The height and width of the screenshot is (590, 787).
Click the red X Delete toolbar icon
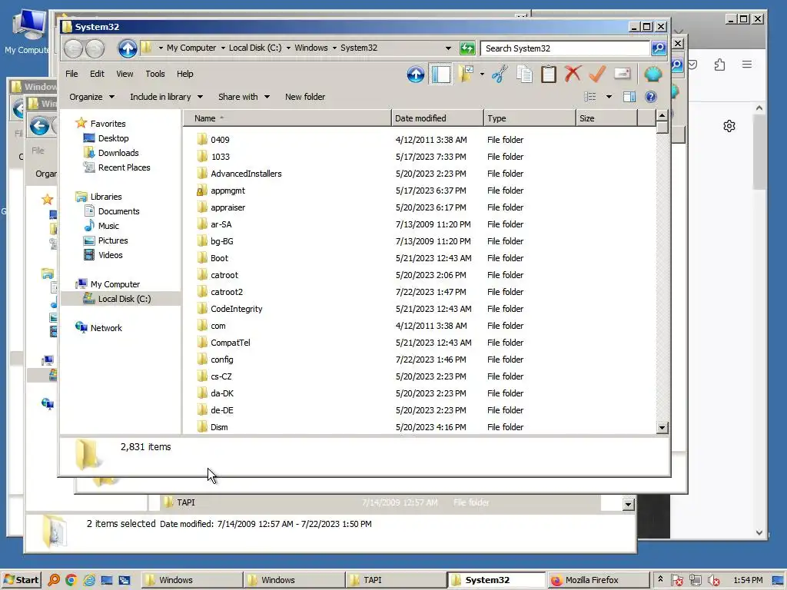coord(573,74)
